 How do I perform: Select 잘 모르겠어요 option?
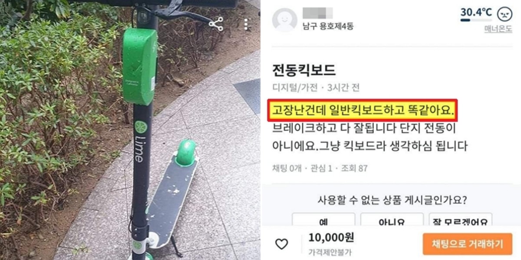click(x=461, y=220)
